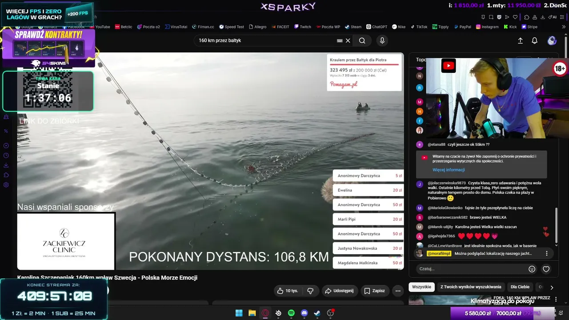This screenshot has width=569, height=320.
Task: Open the Poczta o2 bookmark
Action: point(148,27)
